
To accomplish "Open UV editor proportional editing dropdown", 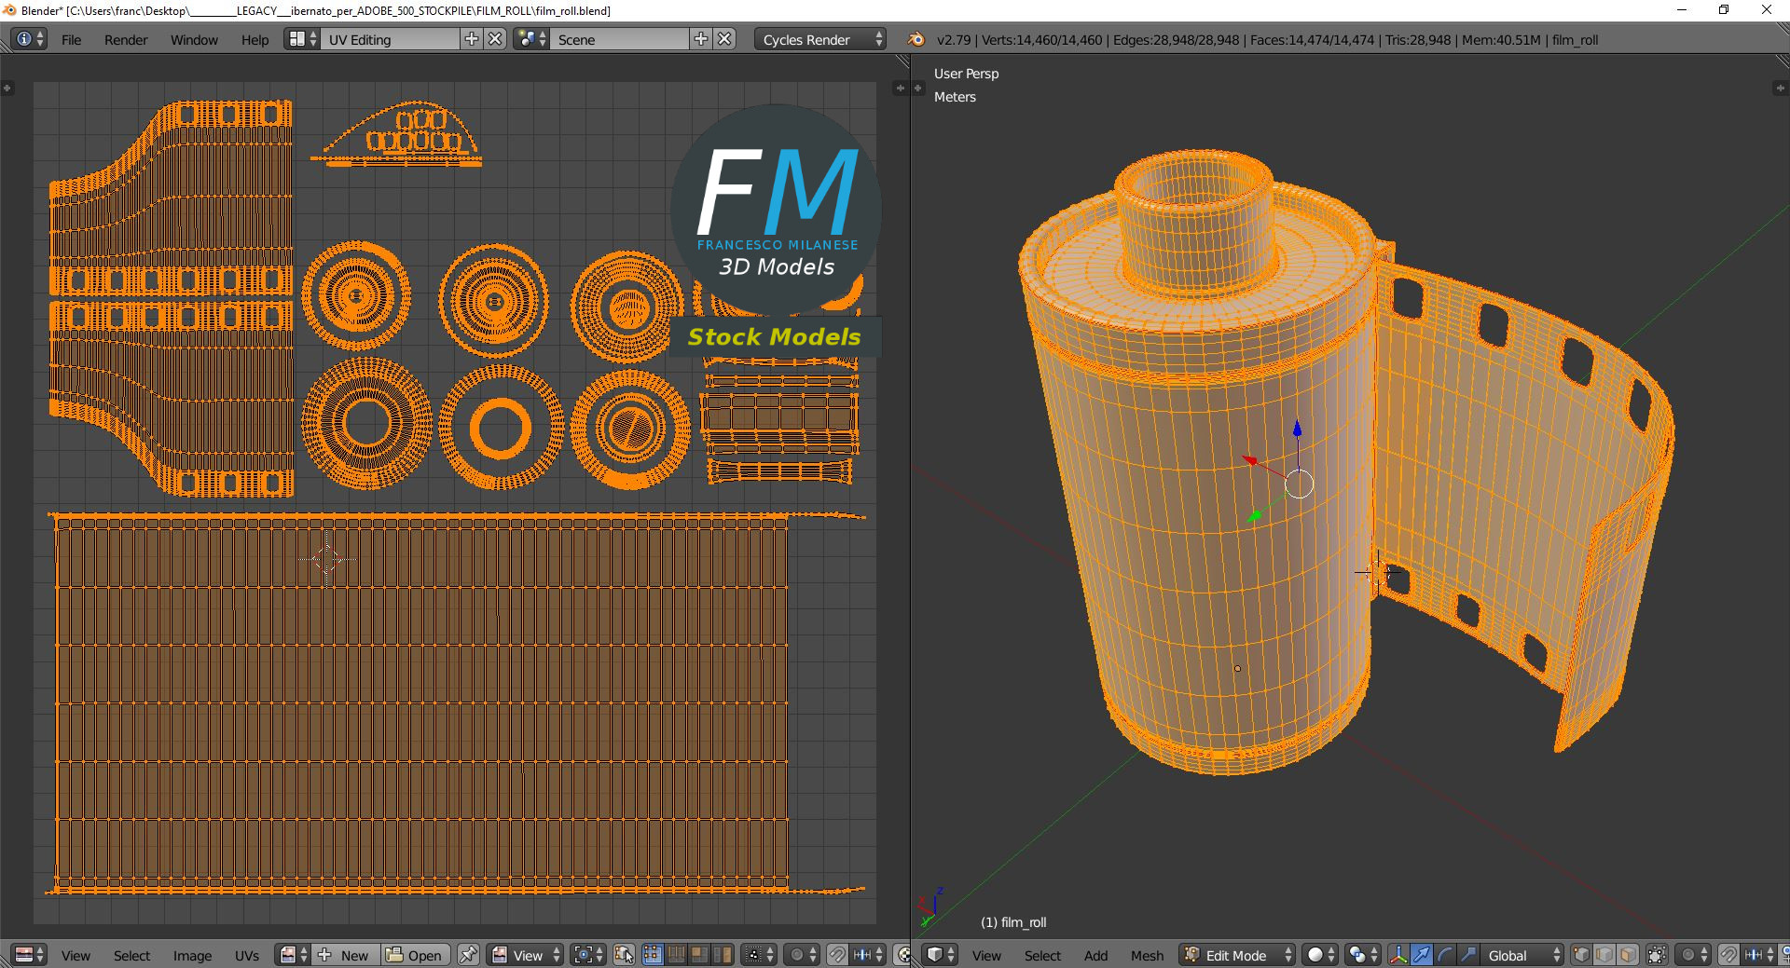I will click(x=802, y=955).
